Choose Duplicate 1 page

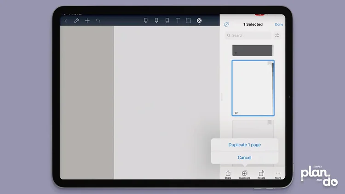tap(244, 145)
